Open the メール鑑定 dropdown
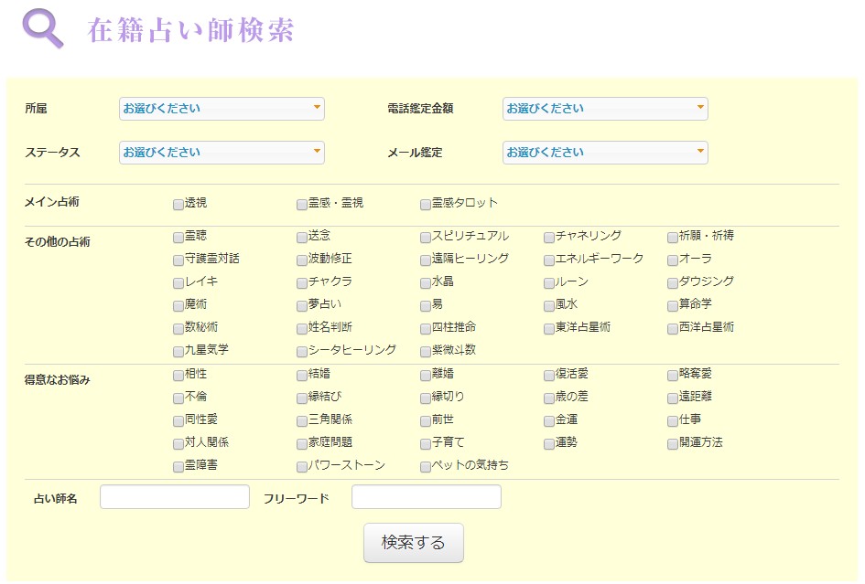The width and height of the screenshot is (865, 584). [604, 152]
